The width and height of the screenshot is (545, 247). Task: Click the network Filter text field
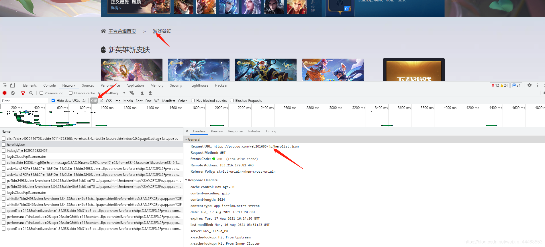tap(24, 101)
